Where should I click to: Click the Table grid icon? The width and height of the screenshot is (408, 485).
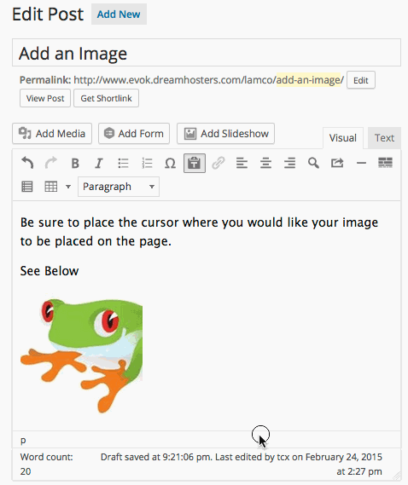click(51, 187)
